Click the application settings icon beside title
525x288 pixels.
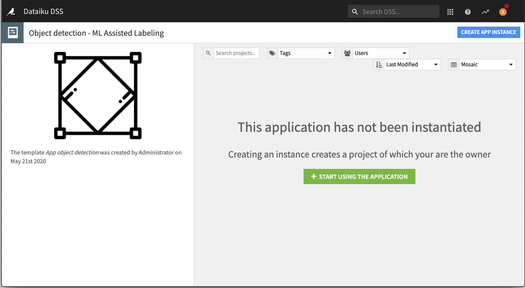[x=13, y=33]
